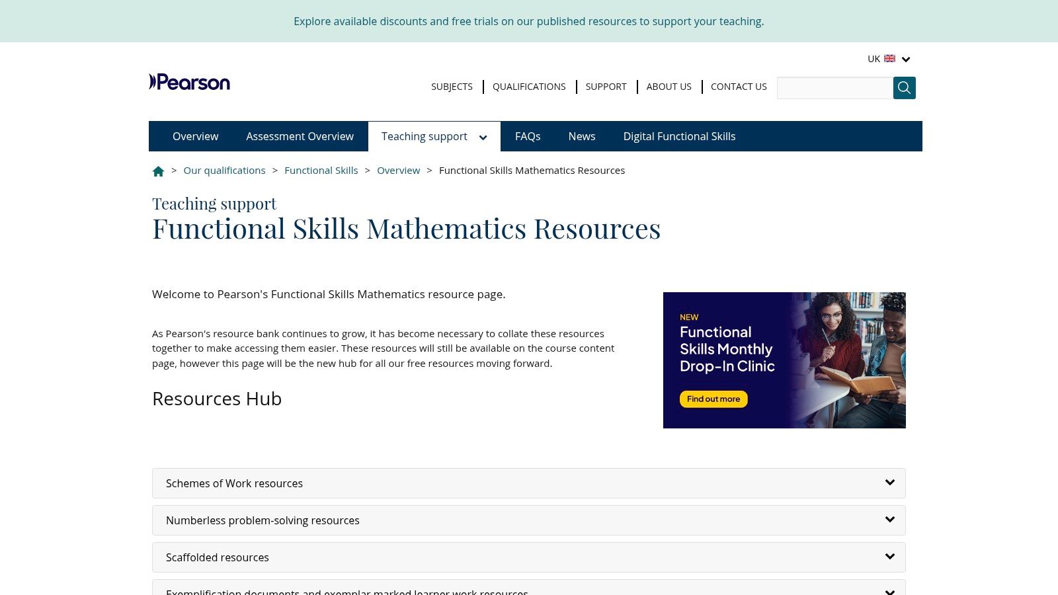1058x595 pixels.
Task: Click the Resources Hub heading
Action: (217, 399)
